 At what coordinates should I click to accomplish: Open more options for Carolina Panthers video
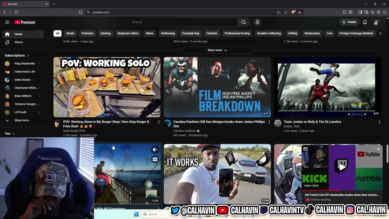(269, 122)
